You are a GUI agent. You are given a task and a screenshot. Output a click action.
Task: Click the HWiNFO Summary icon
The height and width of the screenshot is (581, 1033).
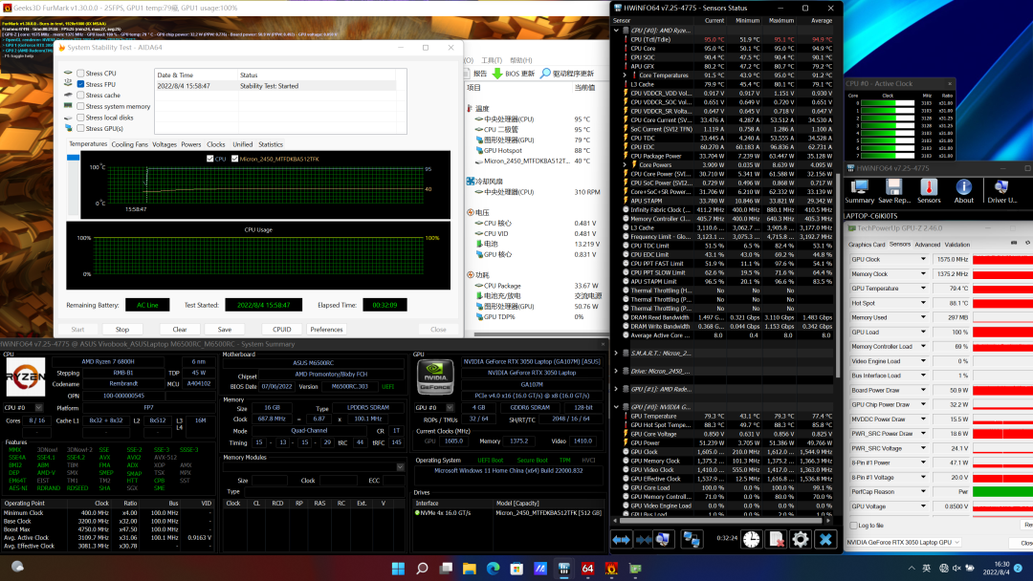click(859, 189)
